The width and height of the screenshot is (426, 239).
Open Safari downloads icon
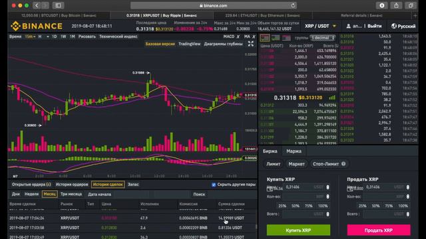click(x=381, y=5)
